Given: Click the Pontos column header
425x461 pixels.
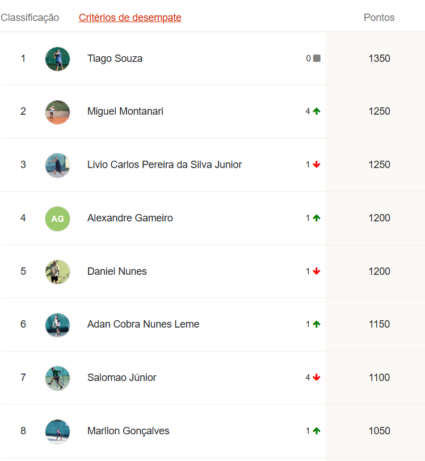Looking at the screenshot, I should 379,18.
